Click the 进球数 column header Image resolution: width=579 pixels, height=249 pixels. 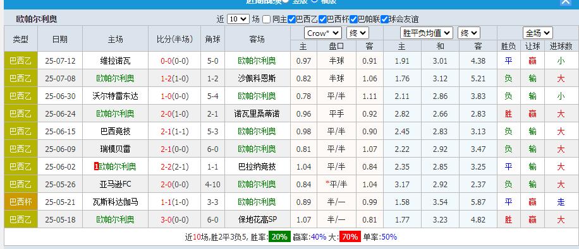click(x=561, y=46)
